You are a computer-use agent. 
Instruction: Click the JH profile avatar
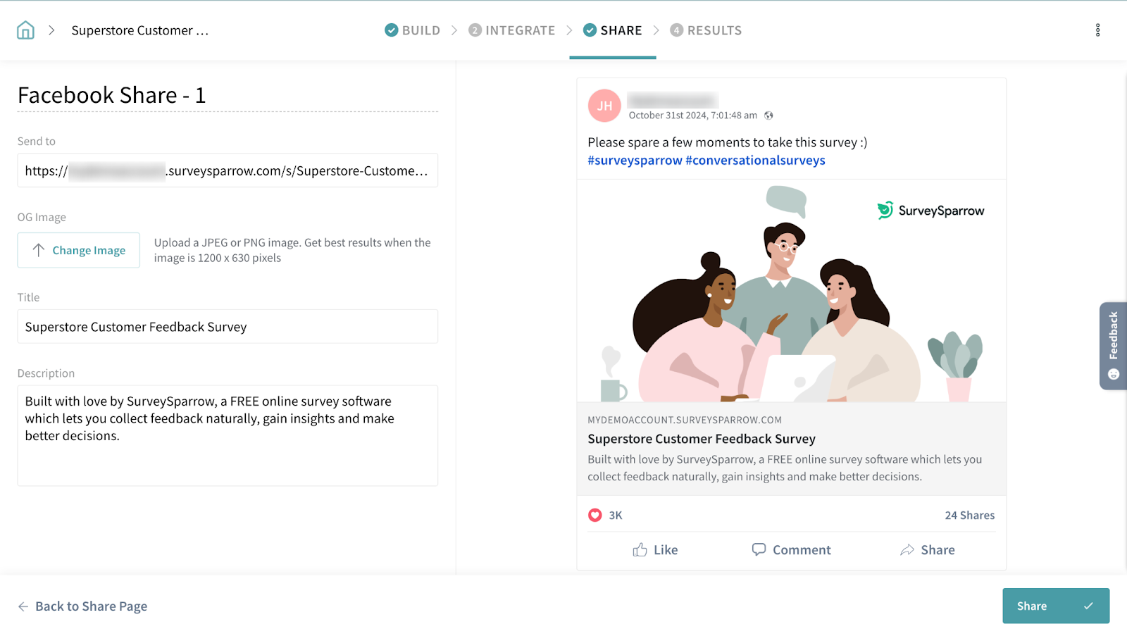[x=604, y=106]
